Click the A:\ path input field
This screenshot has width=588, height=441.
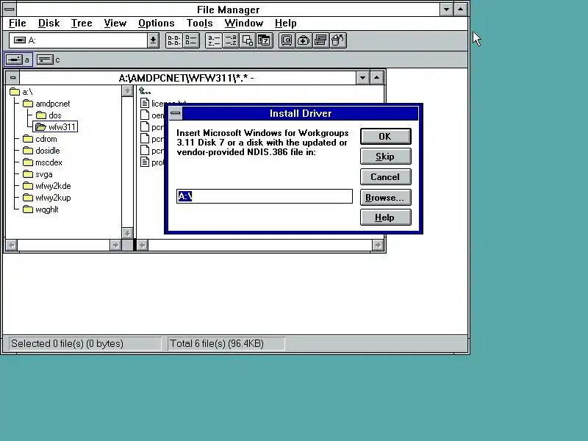coord(265,196)
